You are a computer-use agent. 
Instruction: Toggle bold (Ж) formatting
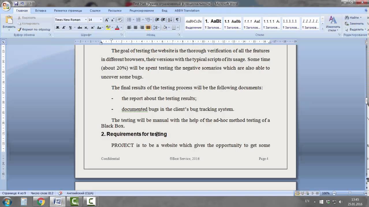[x=57, y=28]
